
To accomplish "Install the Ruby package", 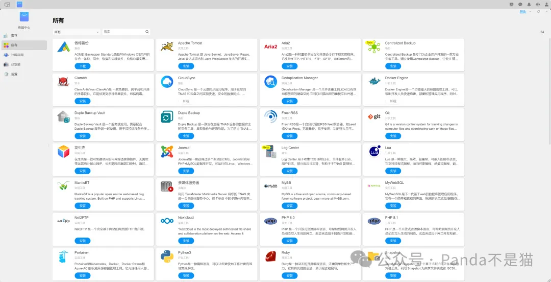I will (x=290, y=276).
